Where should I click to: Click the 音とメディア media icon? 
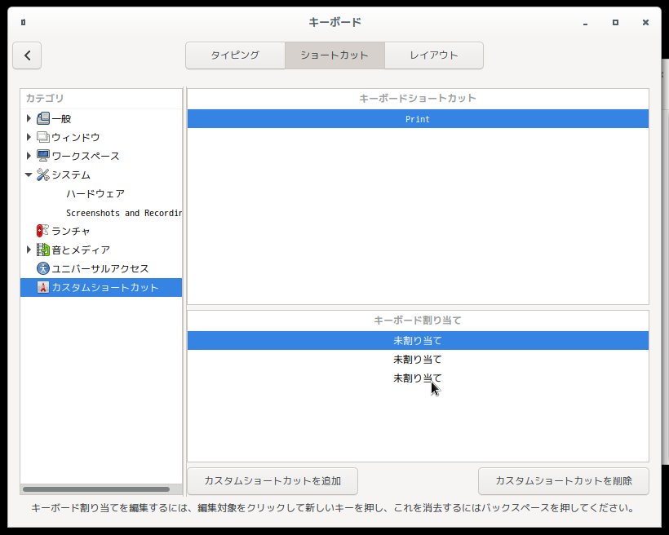click(45, 250)
